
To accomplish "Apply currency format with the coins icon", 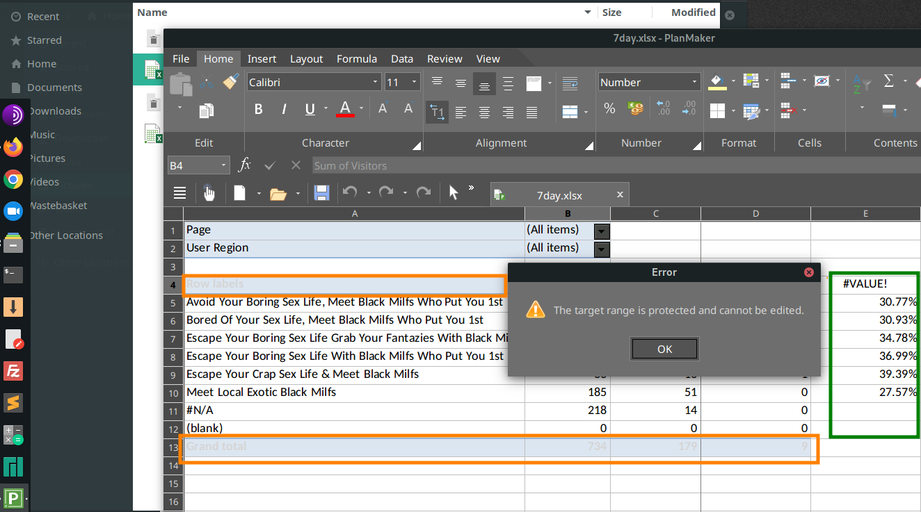I will [x=635, y=108].
